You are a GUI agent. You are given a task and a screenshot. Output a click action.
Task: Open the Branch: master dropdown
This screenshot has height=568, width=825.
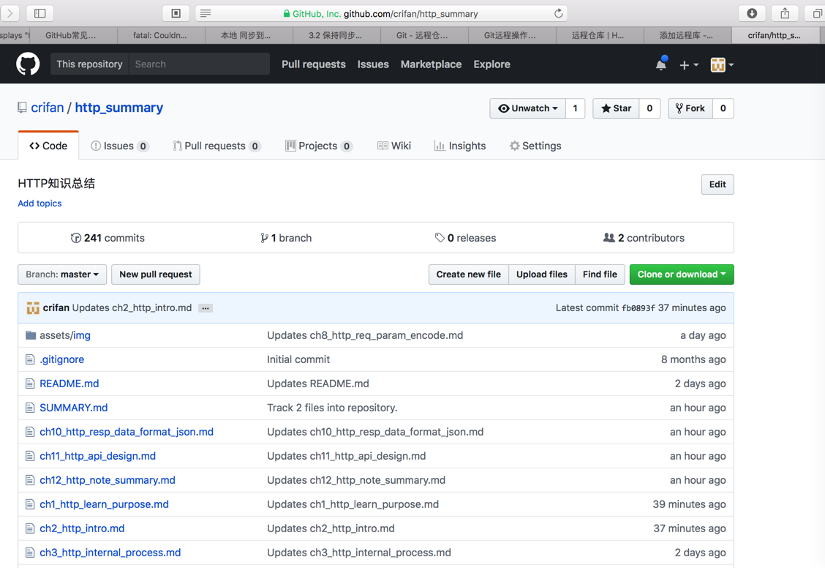pyautogui.click(x=62, y=274)
